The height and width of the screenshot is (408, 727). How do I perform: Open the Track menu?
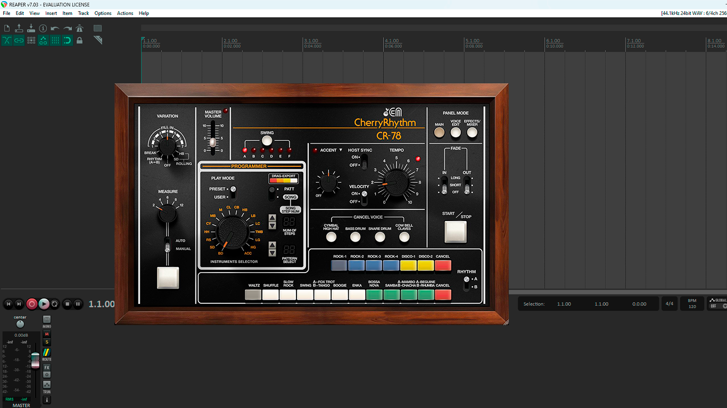tap(84, 13)
